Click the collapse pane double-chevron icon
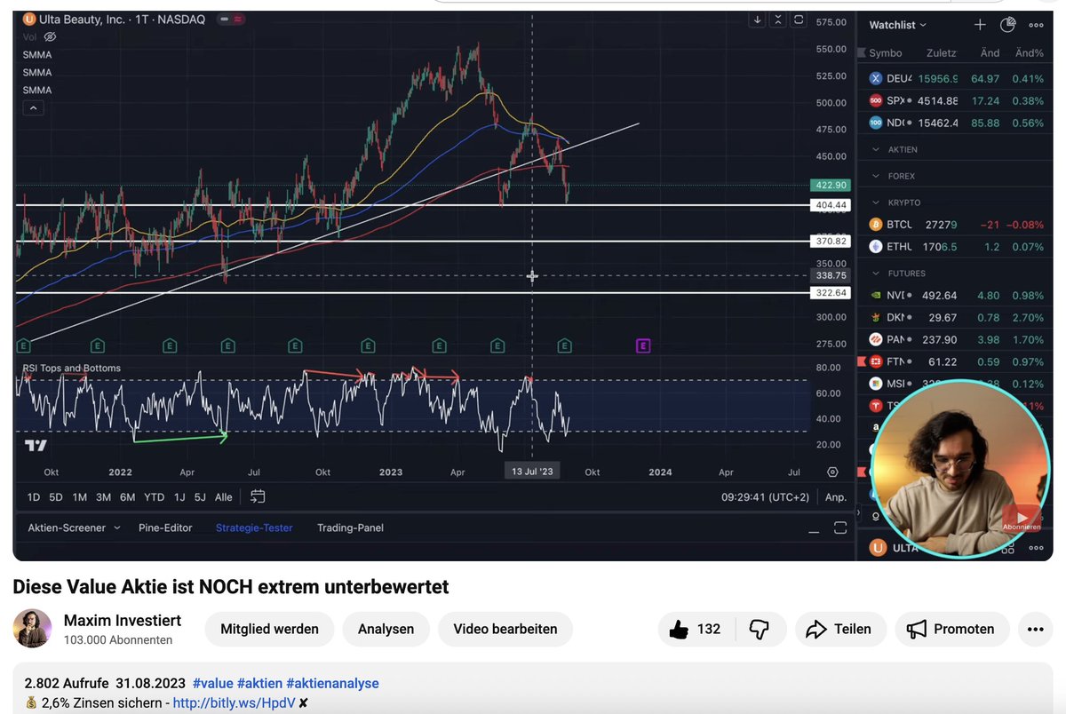 coord(778,20)
